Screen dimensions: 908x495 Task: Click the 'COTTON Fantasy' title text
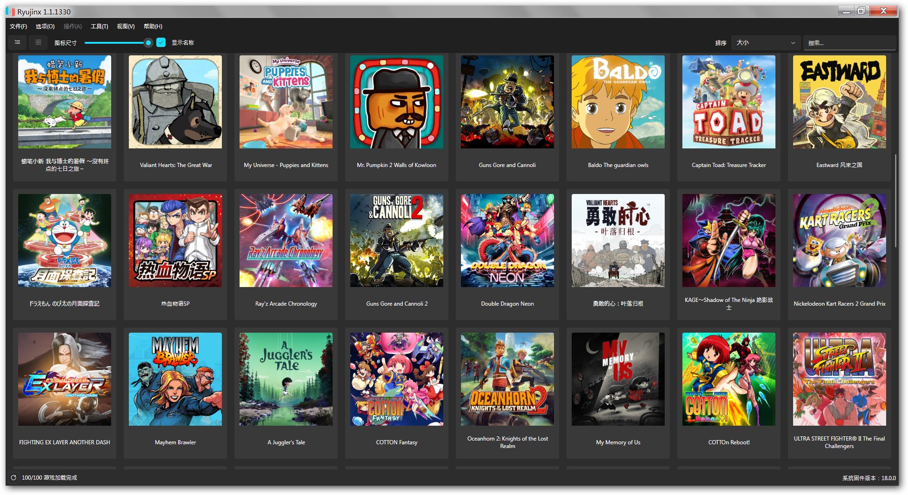pos(397,442)
